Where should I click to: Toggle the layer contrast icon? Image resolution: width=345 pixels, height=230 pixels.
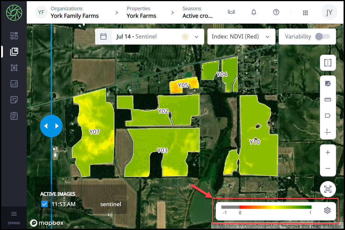[328, 84]
